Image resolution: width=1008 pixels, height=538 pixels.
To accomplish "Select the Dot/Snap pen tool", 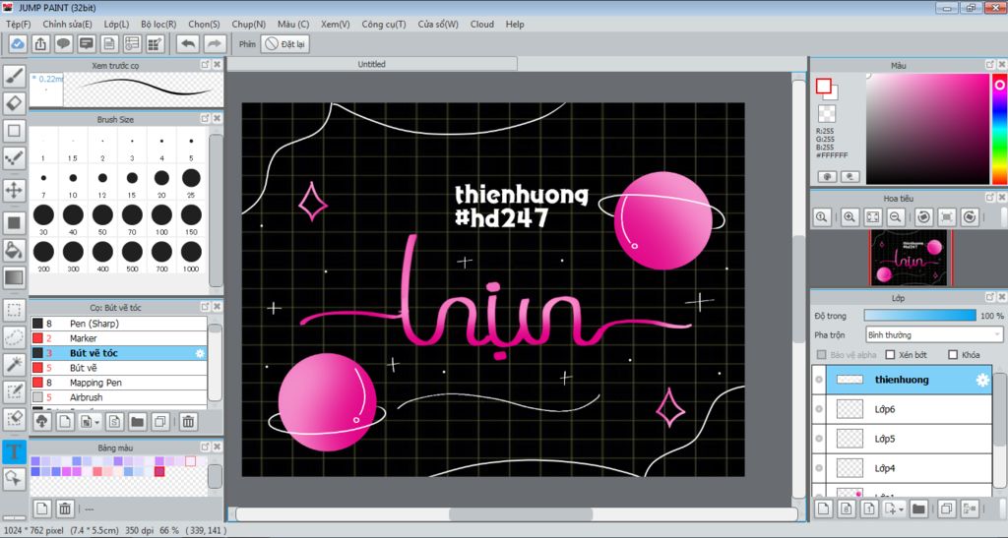I will [x=14, y=158].
